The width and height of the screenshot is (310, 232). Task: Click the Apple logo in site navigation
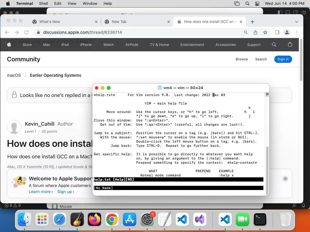9,44
